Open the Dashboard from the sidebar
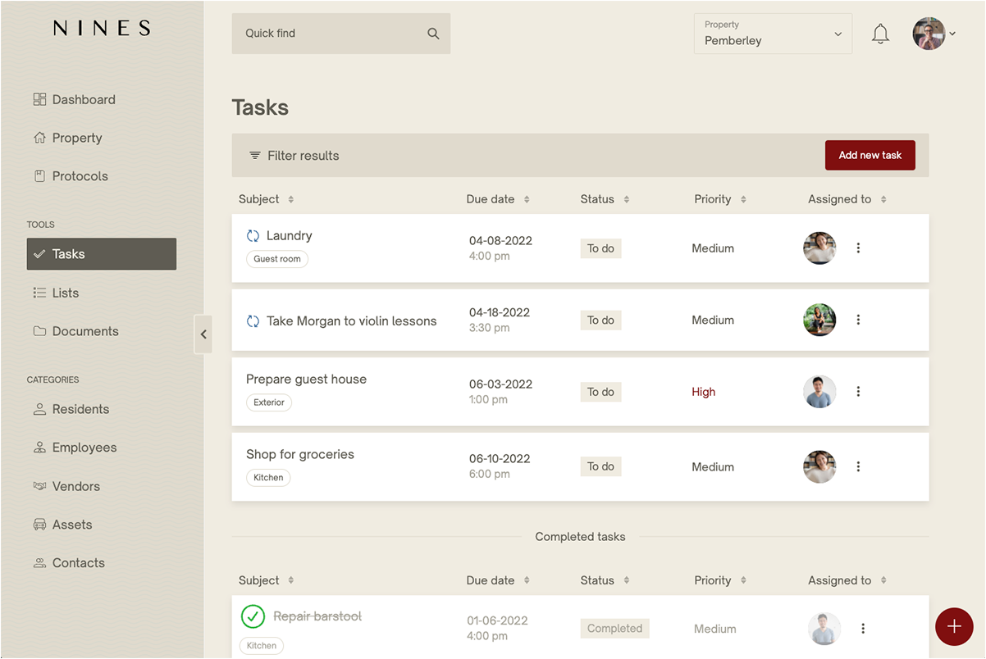Image resolution: width=986 pixels, height=659 pixels. pyautogui.click(x=83, y=99)
